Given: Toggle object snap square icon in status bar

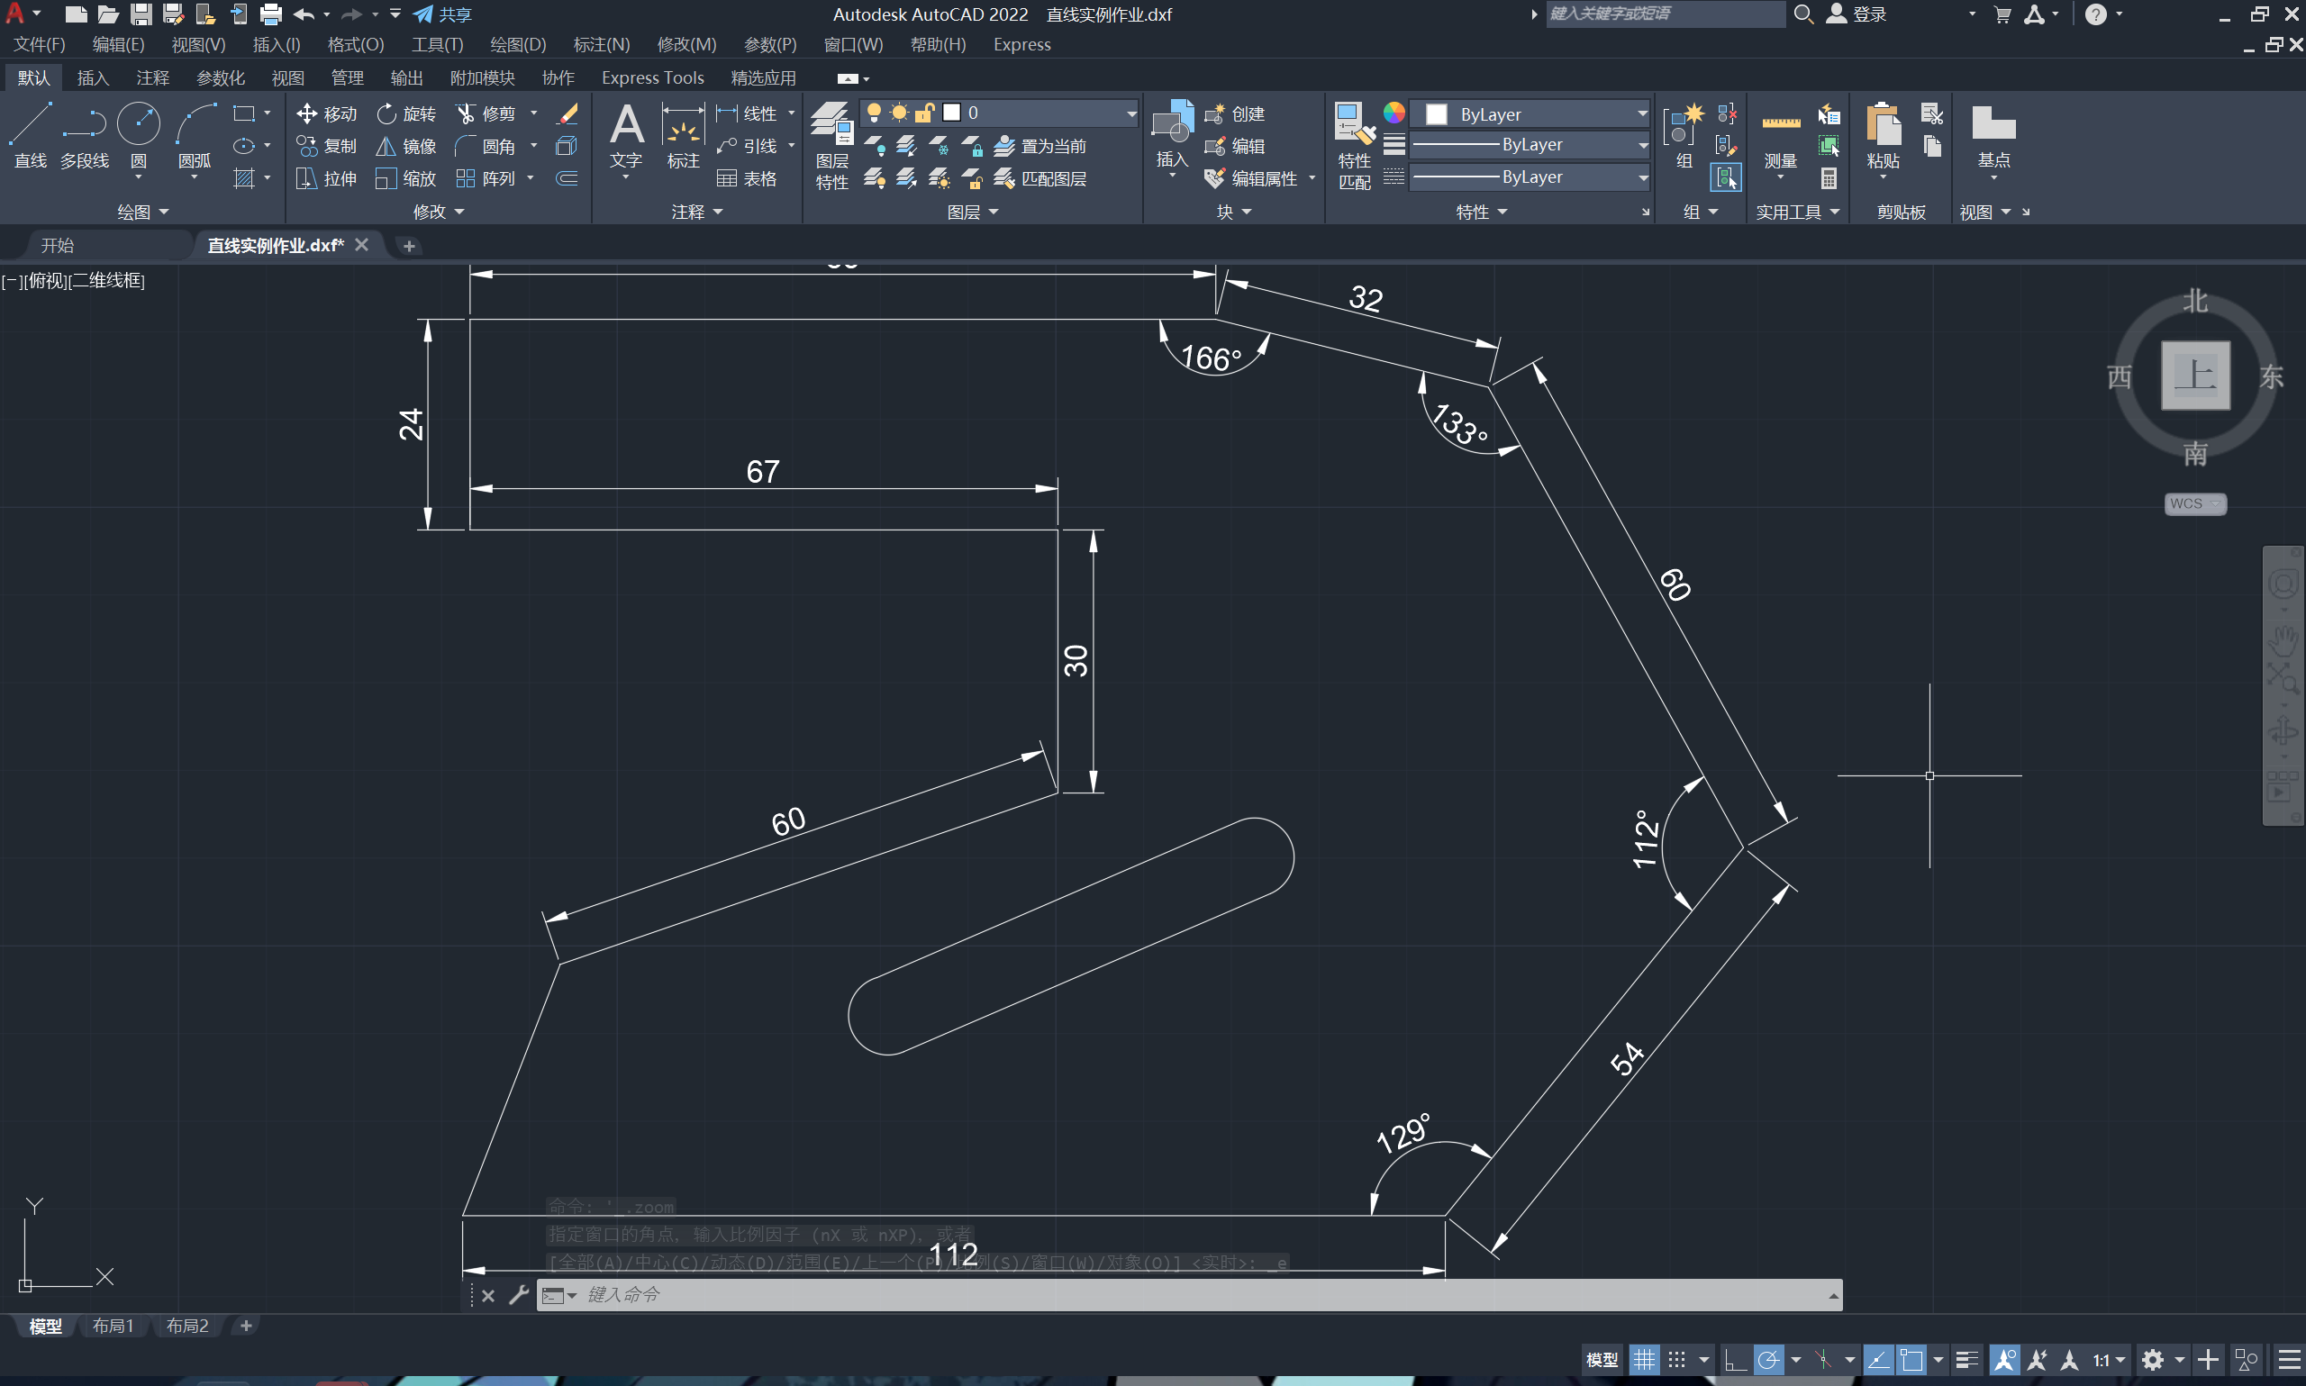Looking at the screenshot, I should point(1911,1360).
